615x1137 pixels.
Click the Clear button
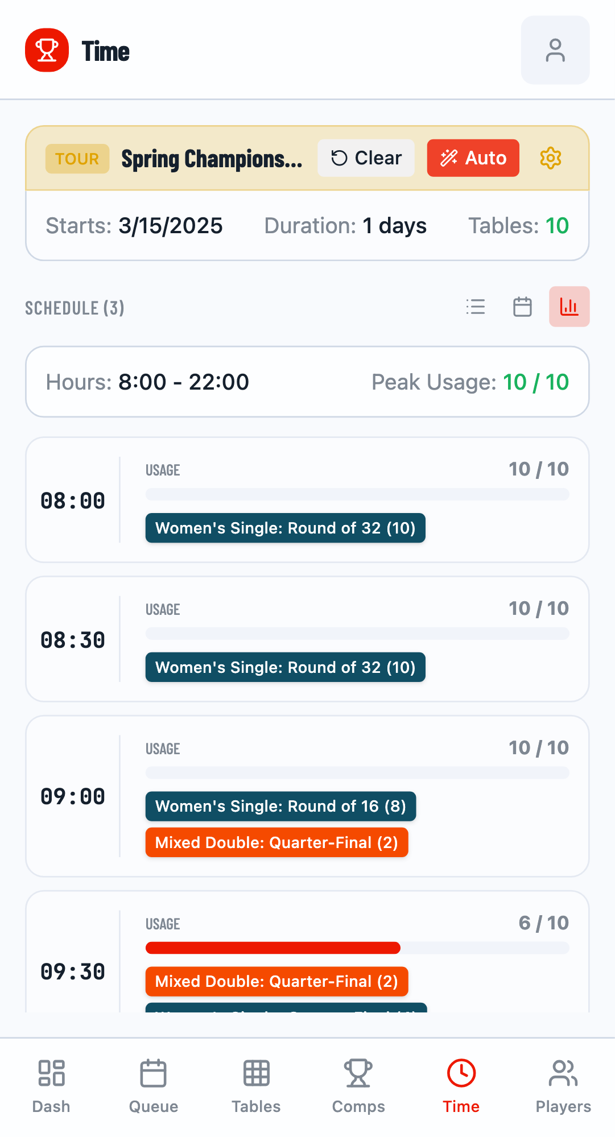coord(366,158)
